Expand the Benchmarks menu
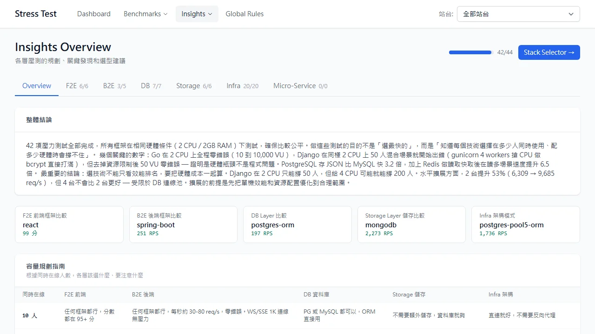 coord(145,14)
